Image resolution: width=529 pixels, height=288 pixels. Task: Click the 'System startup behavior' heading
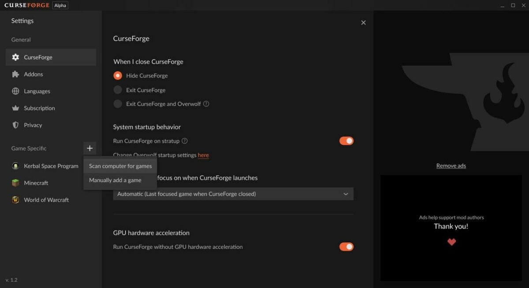click(x=147, y=127)
